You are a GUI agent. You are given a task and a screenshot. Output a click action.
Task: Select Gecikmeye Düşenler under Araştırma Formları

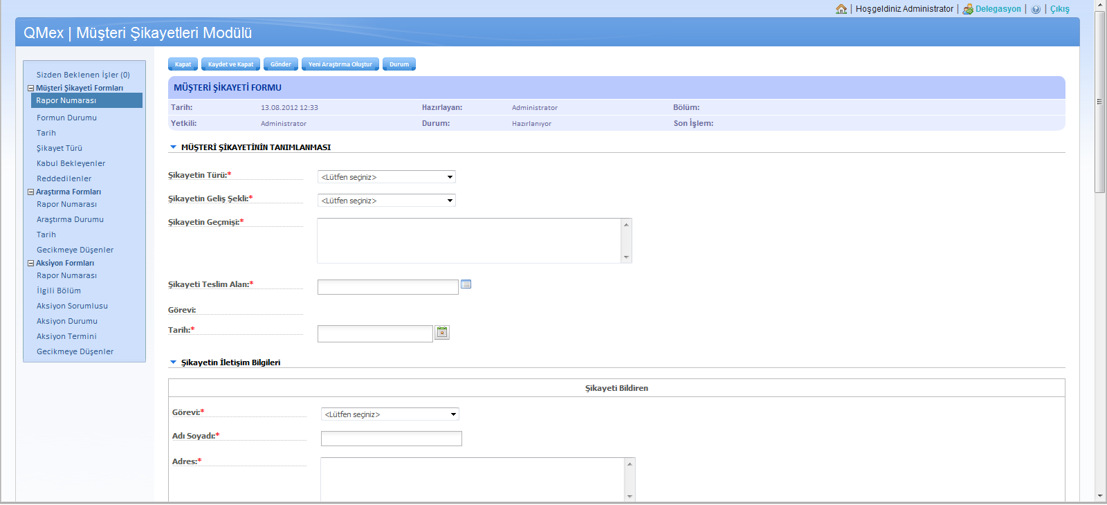tap(75, 250)
